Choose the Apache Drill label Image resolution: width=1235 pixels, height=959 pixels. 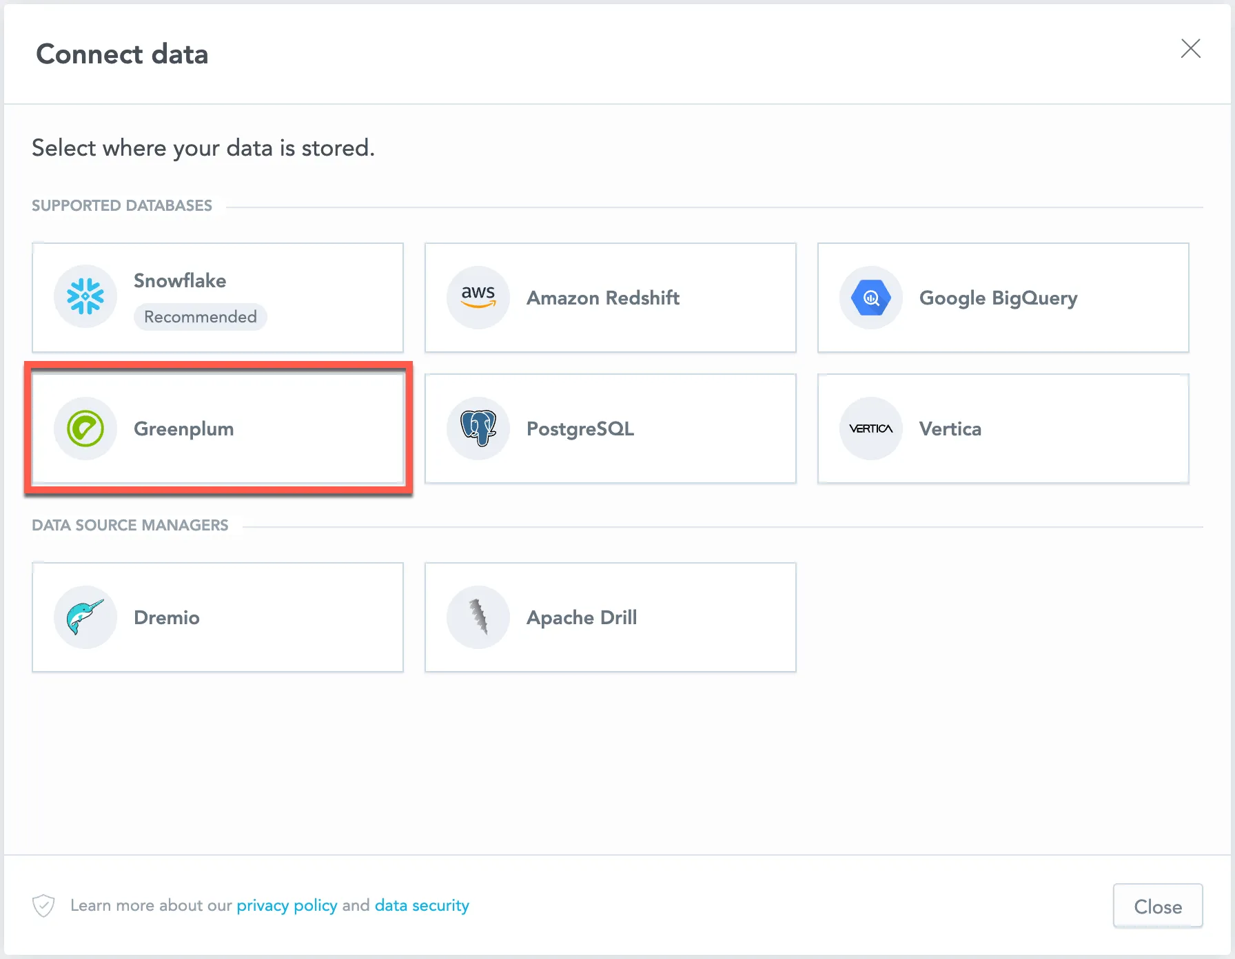coord(582,617)
